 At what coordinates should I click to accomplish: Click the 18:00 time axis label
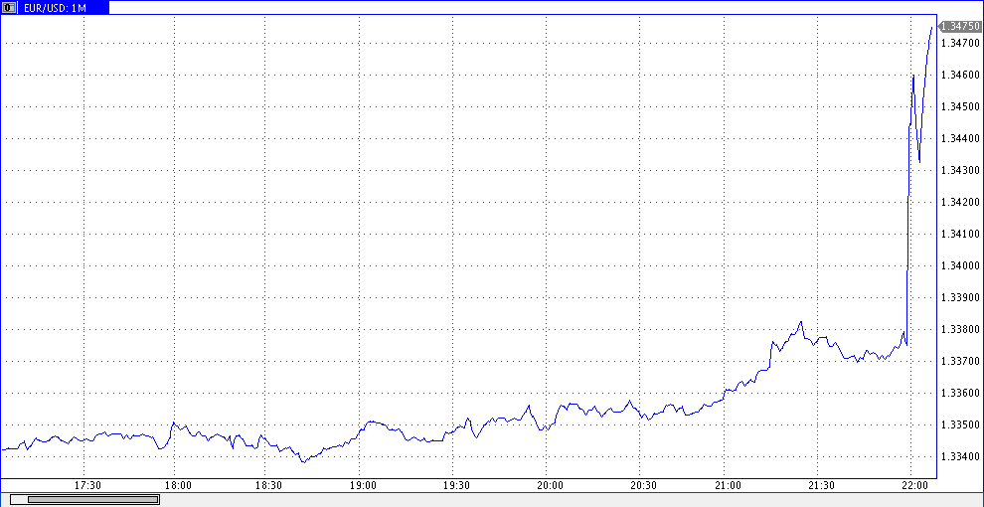click(179, 486)
